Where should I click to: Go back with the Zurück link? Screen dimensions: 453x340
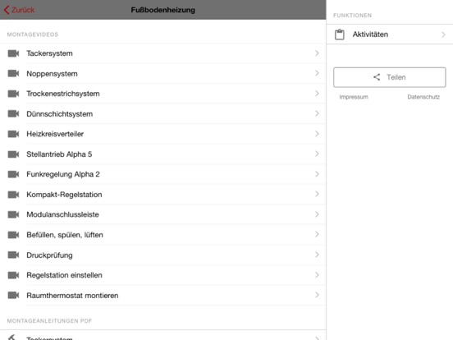coord(19,10)
